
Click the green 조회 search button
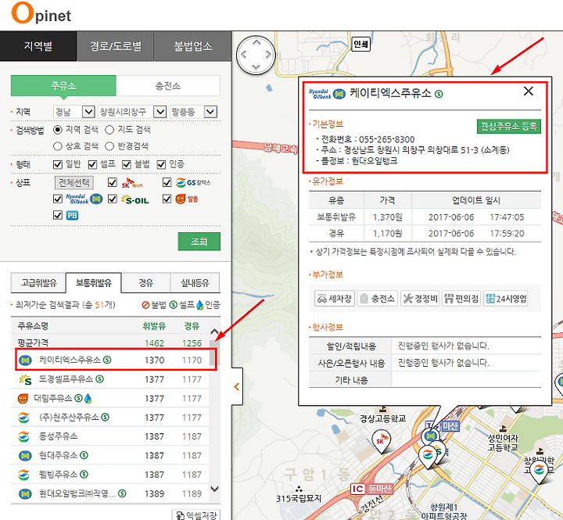pos(199,242)
